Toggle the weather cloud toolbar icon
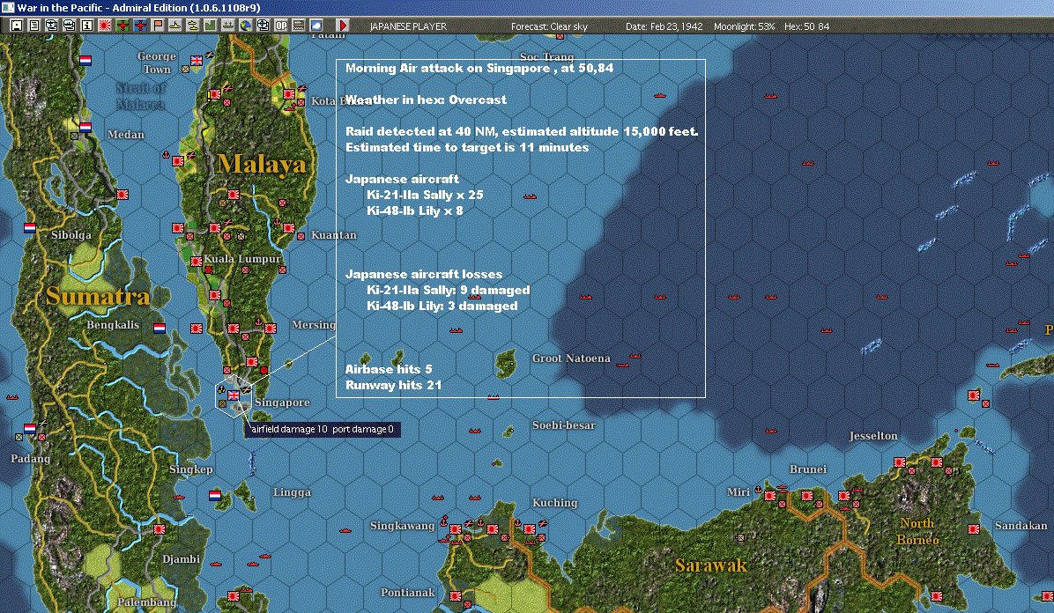Screen dimensions: 1054x613 (315, 26)
